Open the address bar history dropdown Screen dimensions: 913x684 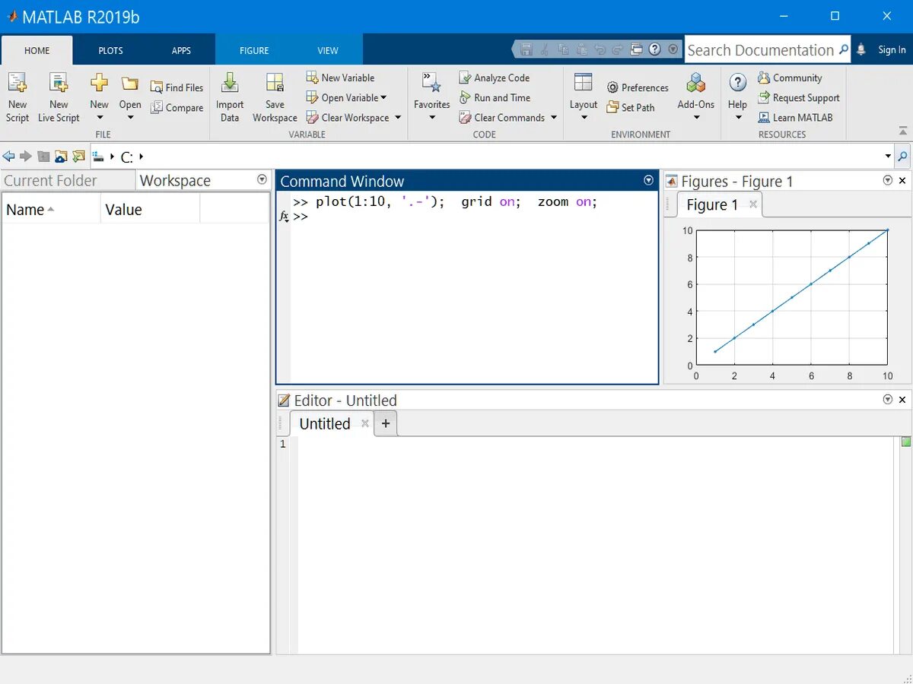[x=888, y=157]
